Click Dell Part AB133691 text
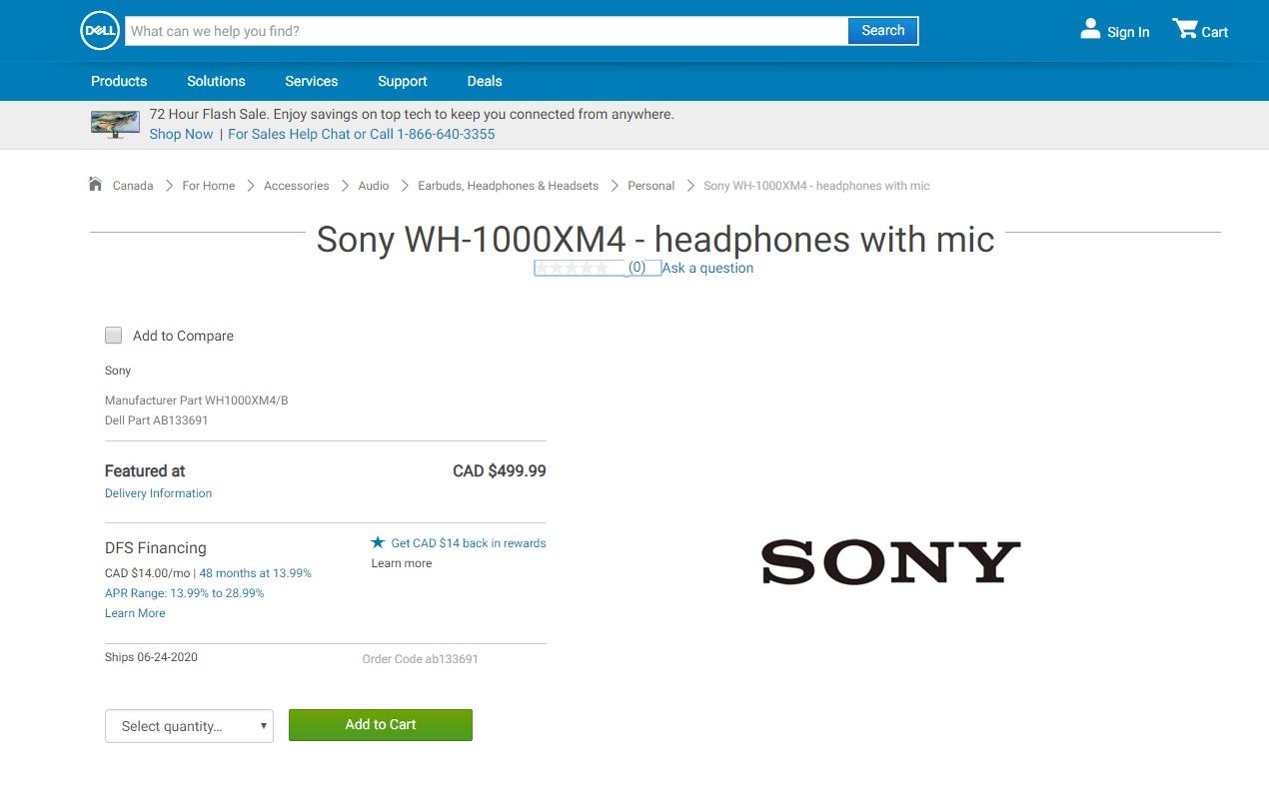The width and height of the screenshot is (1269, 786). (x=157, y=420)
